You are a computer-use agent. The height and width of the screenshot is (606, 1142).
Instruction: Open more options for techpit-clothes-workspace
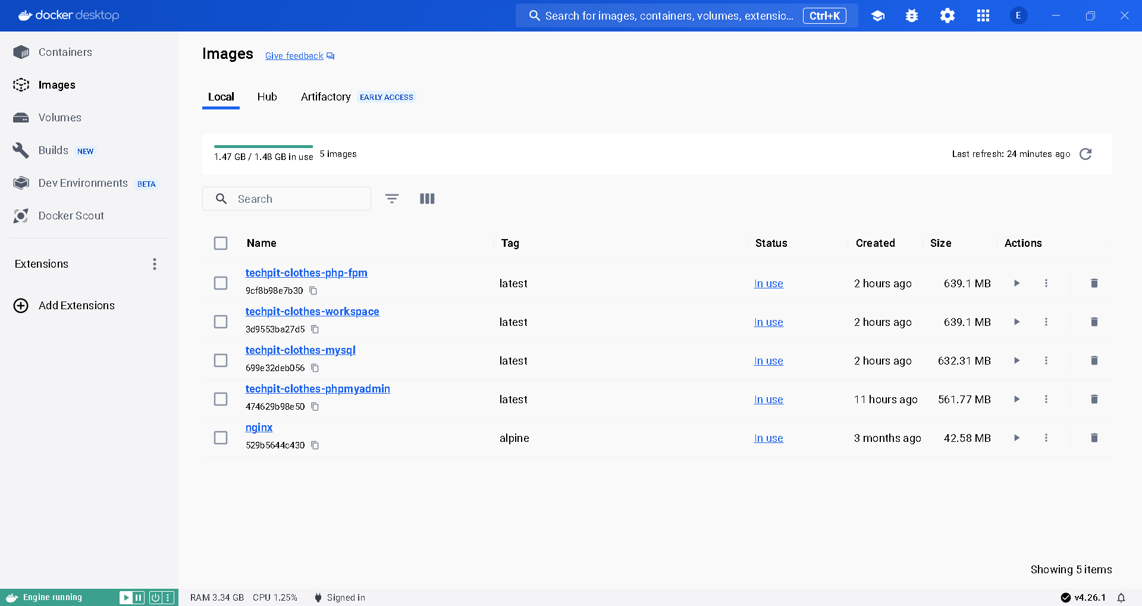tap(1047, 322)
